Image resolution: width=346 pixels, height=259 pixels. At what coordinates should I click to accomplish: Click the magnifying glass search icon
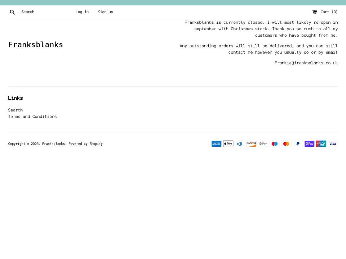coord(12,12)
